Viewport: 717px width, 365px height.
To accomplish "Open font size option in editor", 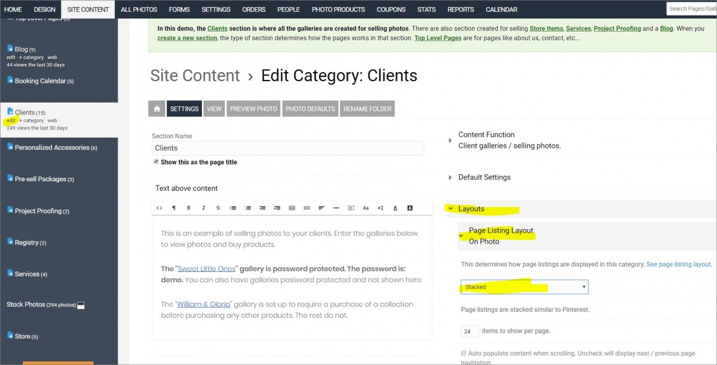I will coord(381,208).
